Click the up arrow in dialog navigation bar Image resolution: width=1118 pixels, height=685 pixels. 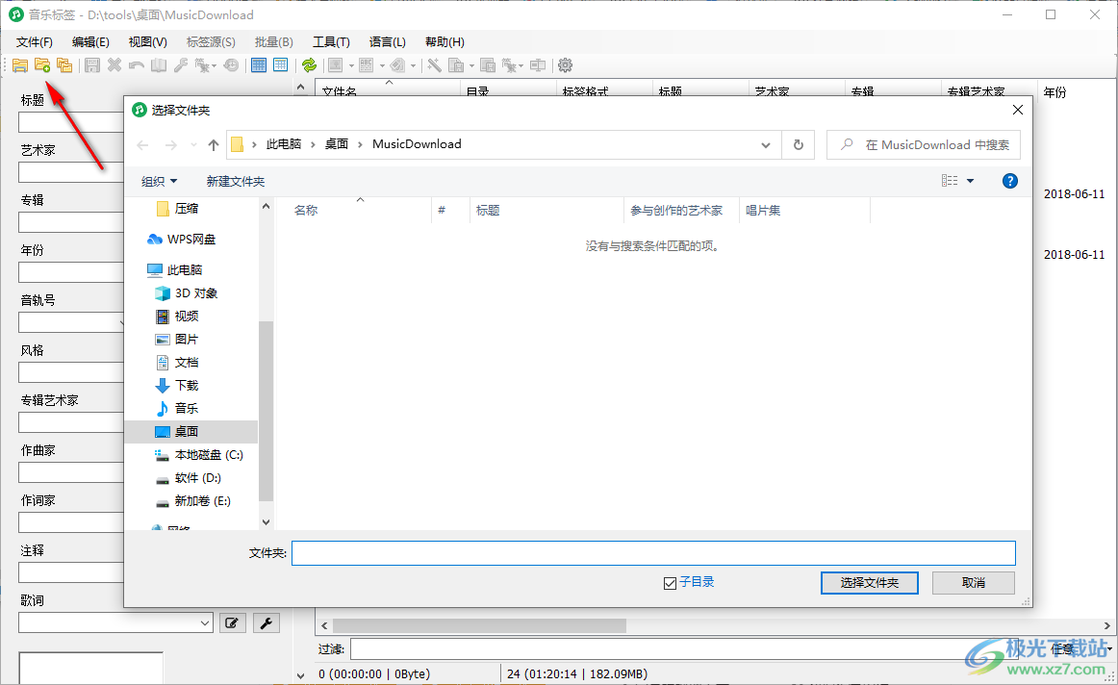pyautogui.click(x=213, y=143)
